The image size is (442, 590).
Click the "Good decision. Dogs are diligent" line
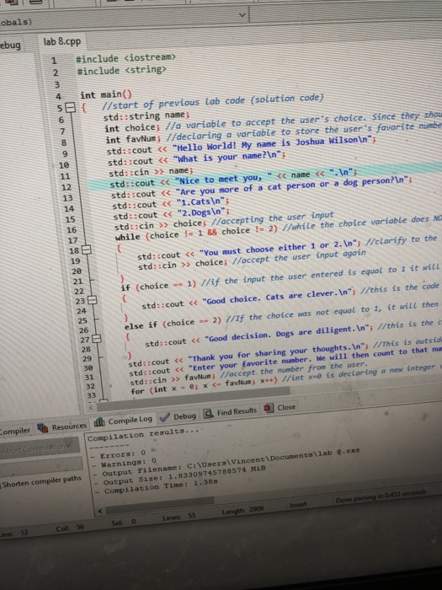[258, 335]
